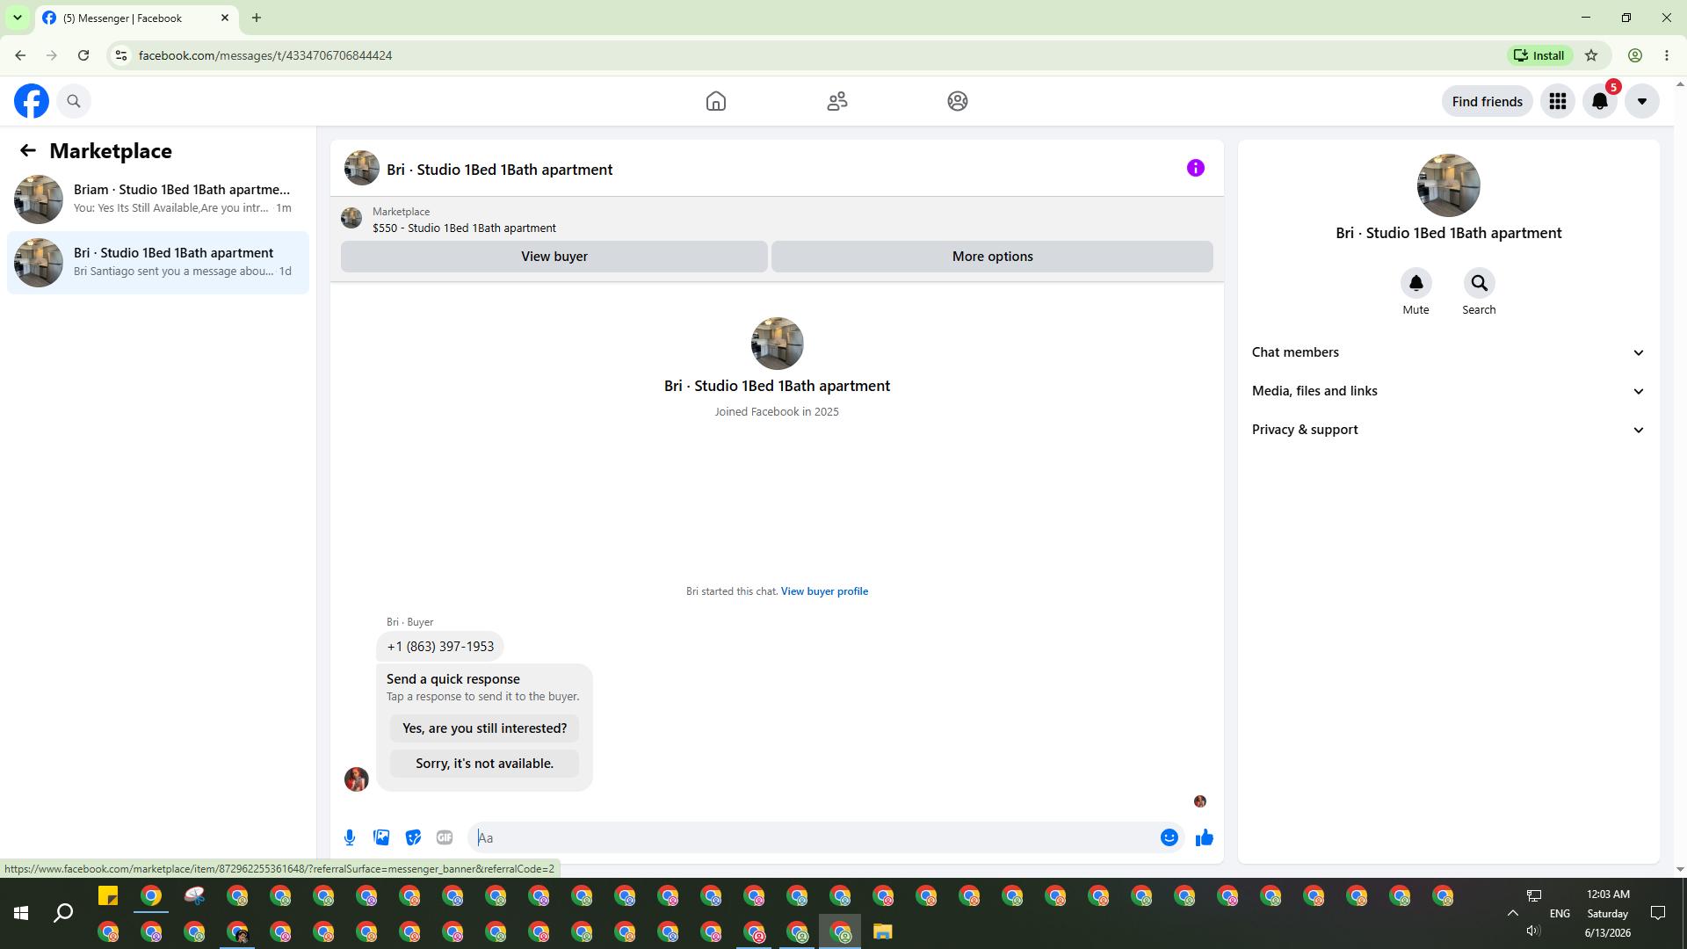The image size is (1687, 949).
Task: Open the taskbar volume control
Action: coord(1534,931)
